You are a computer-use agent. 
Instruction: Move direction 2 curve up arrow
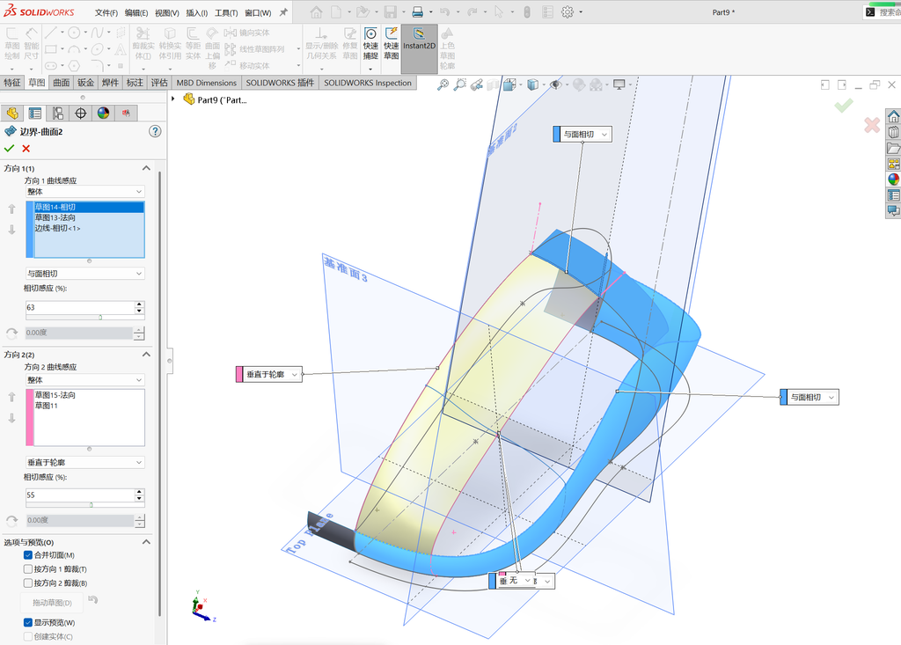(x=11, y=397)
